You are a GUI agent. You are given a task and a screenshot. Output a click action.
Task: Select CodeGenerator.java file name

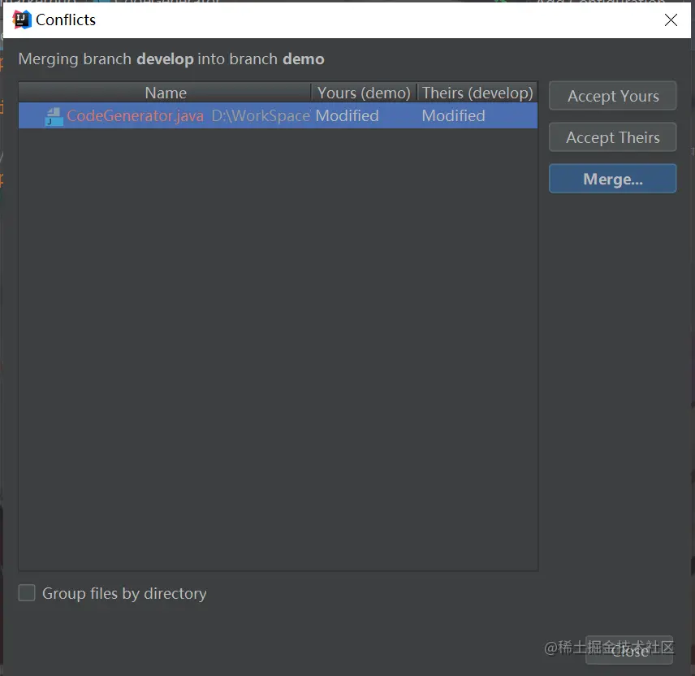136,115
